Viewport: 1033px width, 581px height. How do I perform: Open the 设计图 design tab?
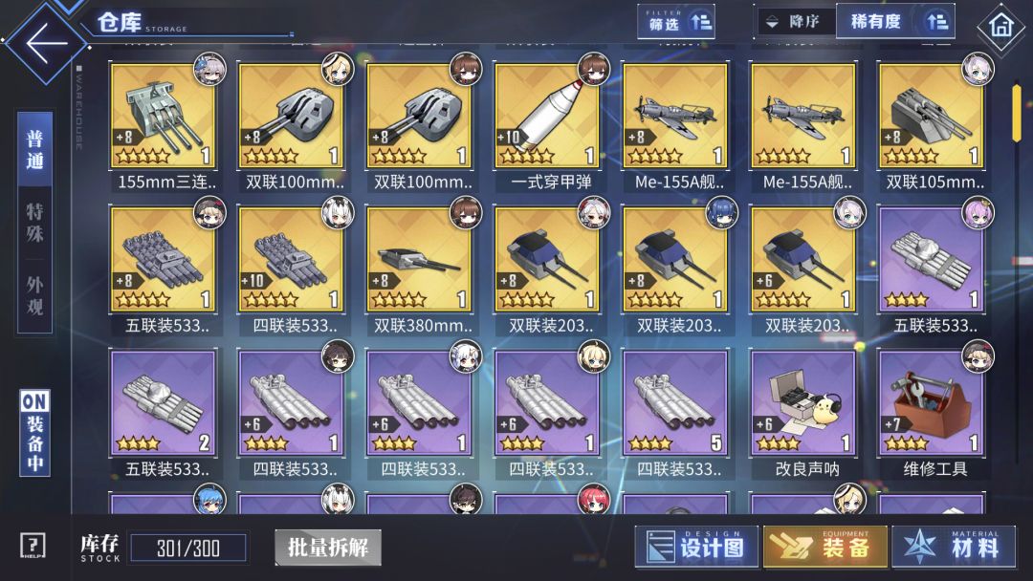[x=697, y=547]
